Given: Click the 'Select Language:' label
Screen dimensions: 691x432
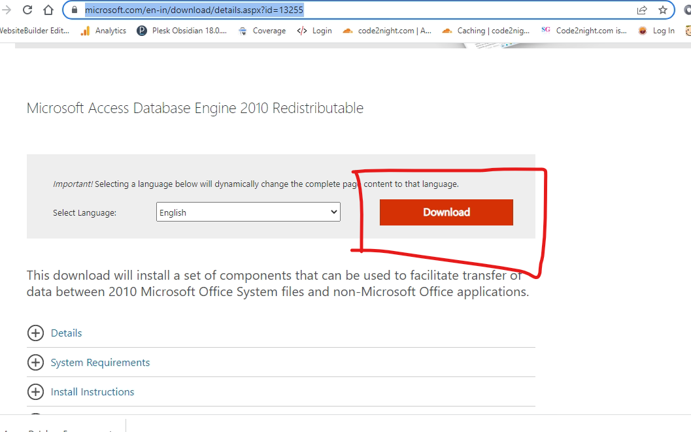Looking at the screenshot, I should (84, 212).
